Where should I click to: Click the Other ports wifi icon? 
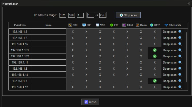[166, 25]
